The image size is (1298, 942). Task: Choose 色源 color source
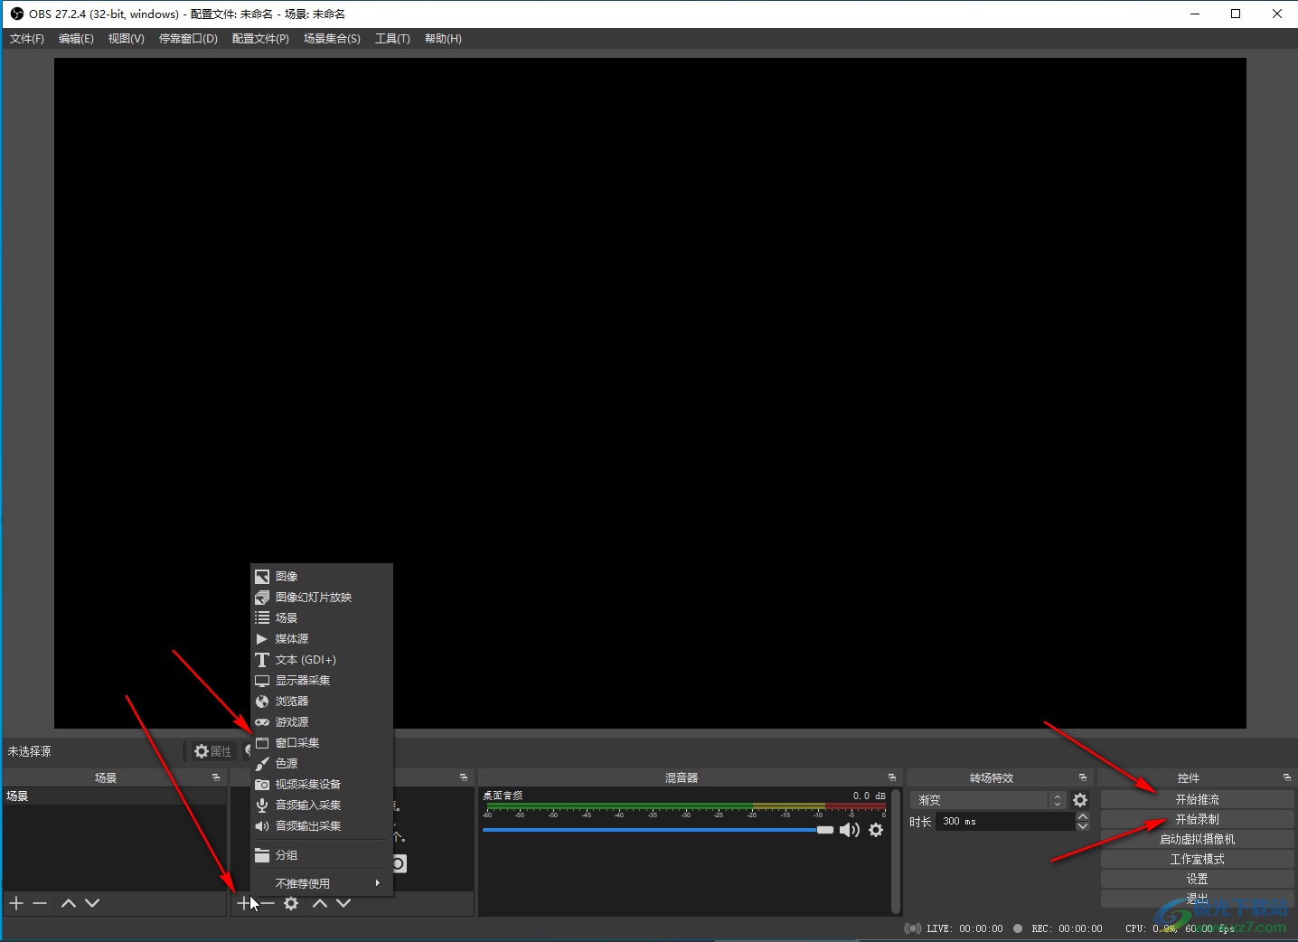[x=322, y=764]
